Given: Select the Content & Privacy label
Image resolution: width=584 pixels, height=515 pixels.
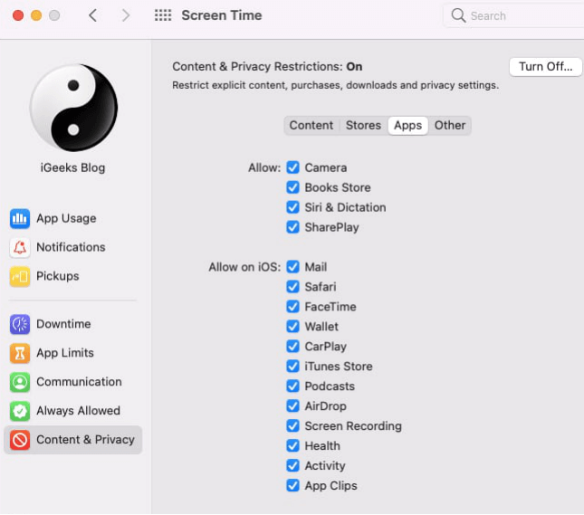Looking at the screenshot, I should [85, 440].
